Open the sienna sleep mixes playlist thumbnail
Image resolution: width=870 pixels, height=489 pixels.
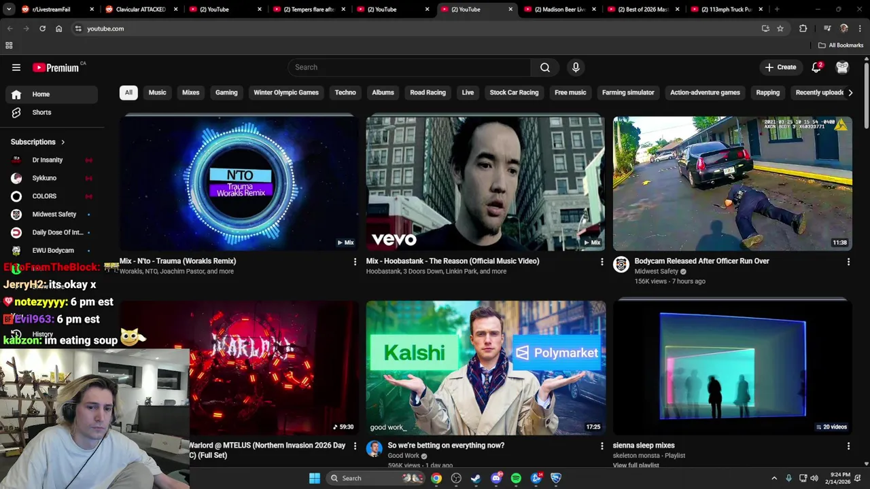732,367
